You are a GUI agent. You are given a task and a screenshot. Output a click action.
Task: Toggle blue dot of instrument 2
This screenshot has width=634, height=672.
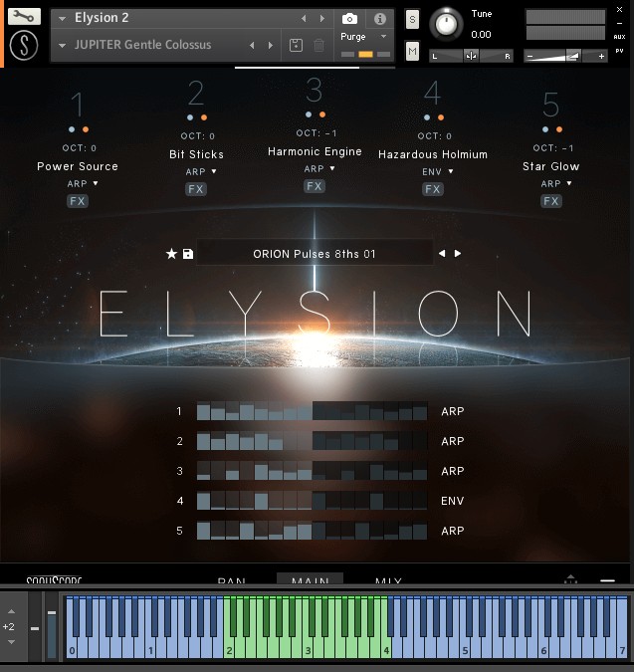point(190,117)
